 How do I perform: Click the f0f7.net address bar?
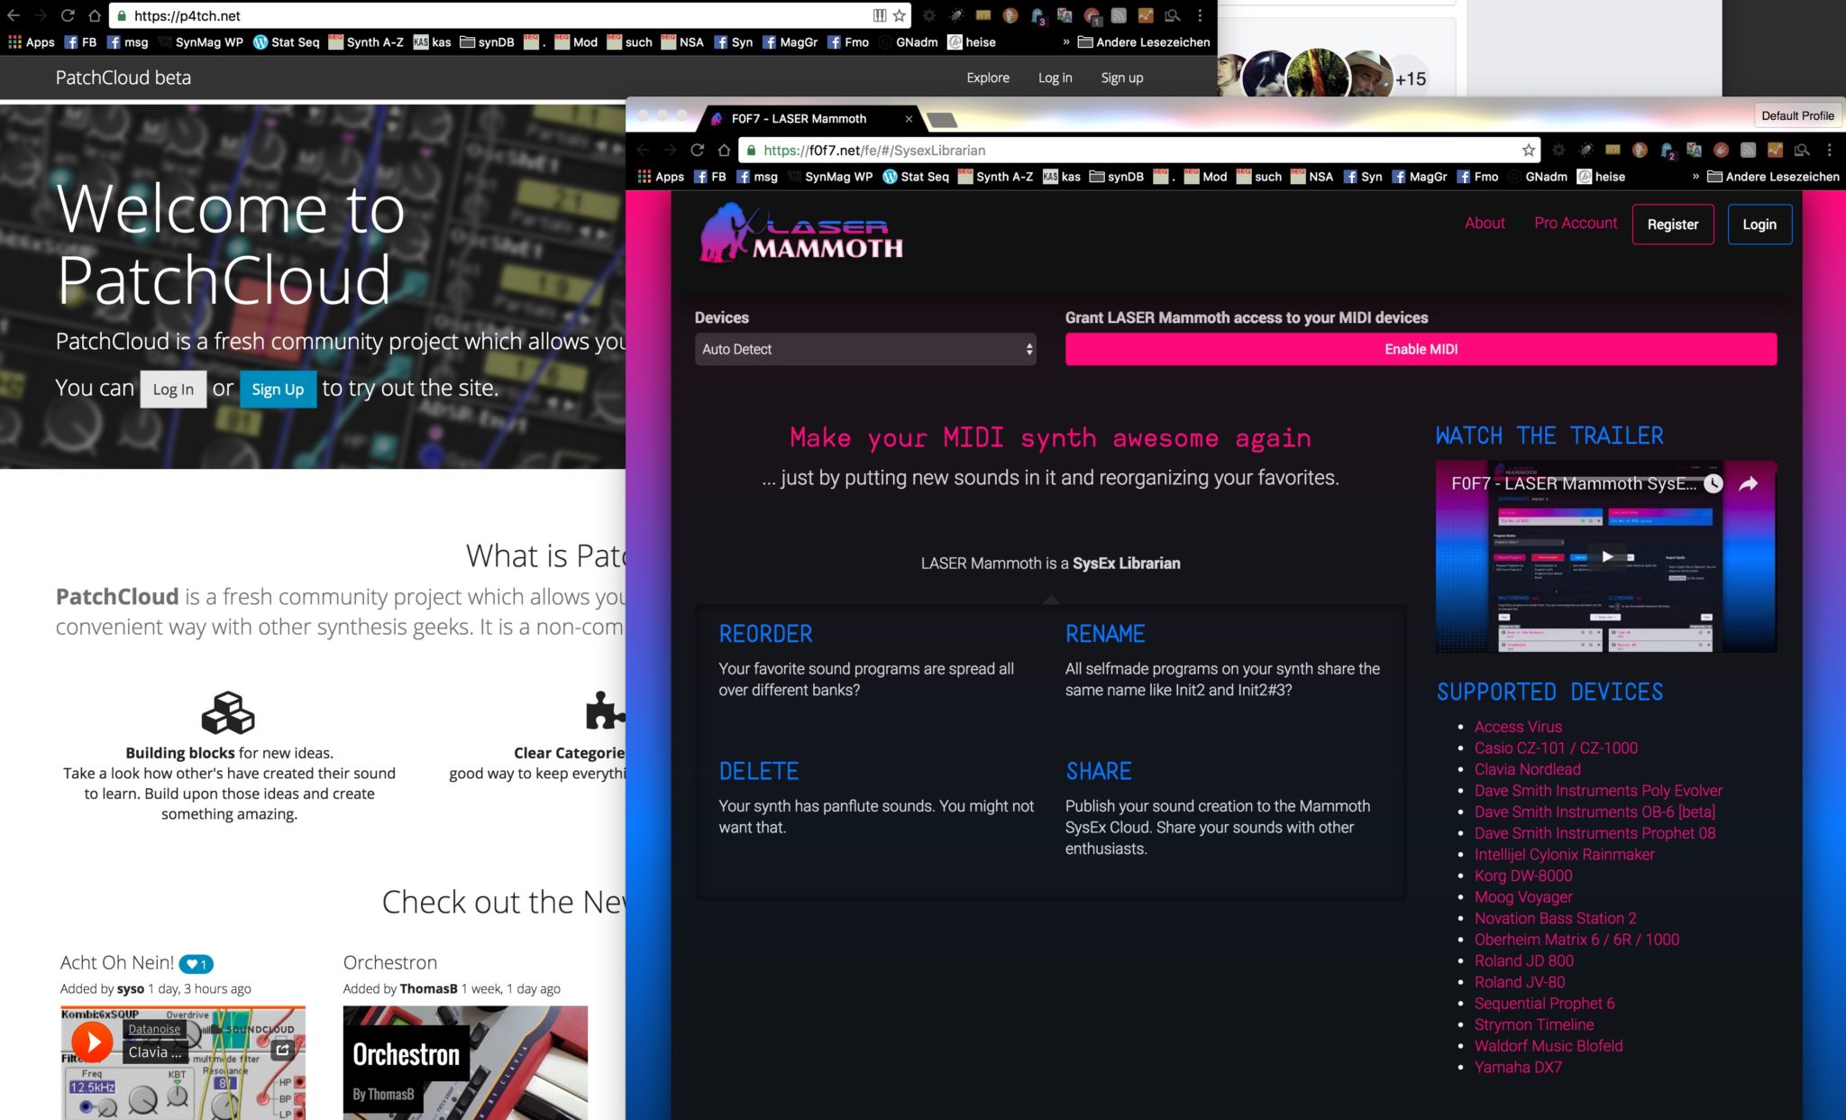coord(1136,150)
